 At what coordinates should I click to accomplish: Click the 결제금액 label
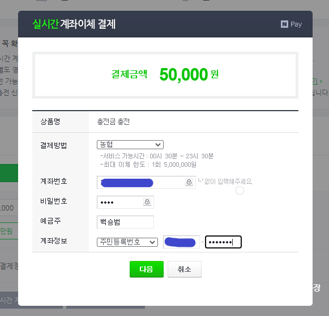click(x=129, y=74)
